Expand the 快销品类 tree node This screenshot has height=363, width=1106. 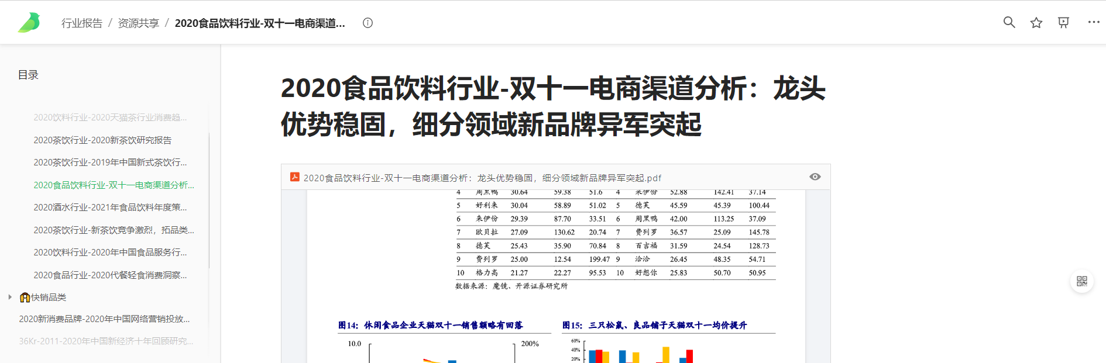coord(10,297)
